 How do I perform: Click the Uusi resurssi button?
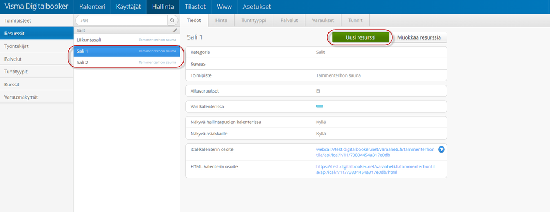(x=360, y=38)
